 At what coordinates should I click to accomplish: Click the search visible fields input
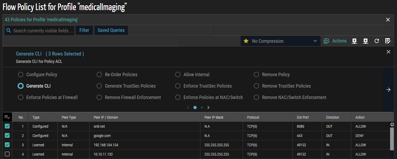click(x=43, y=31)
